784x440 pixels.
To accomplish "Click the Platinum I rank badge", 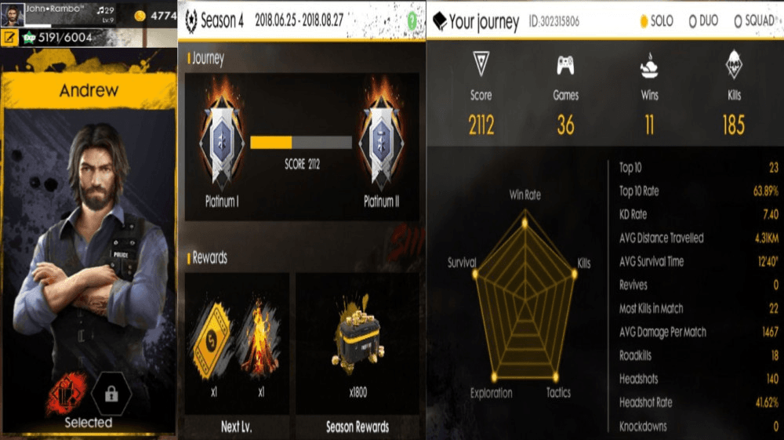I will (x=222, y=134).
